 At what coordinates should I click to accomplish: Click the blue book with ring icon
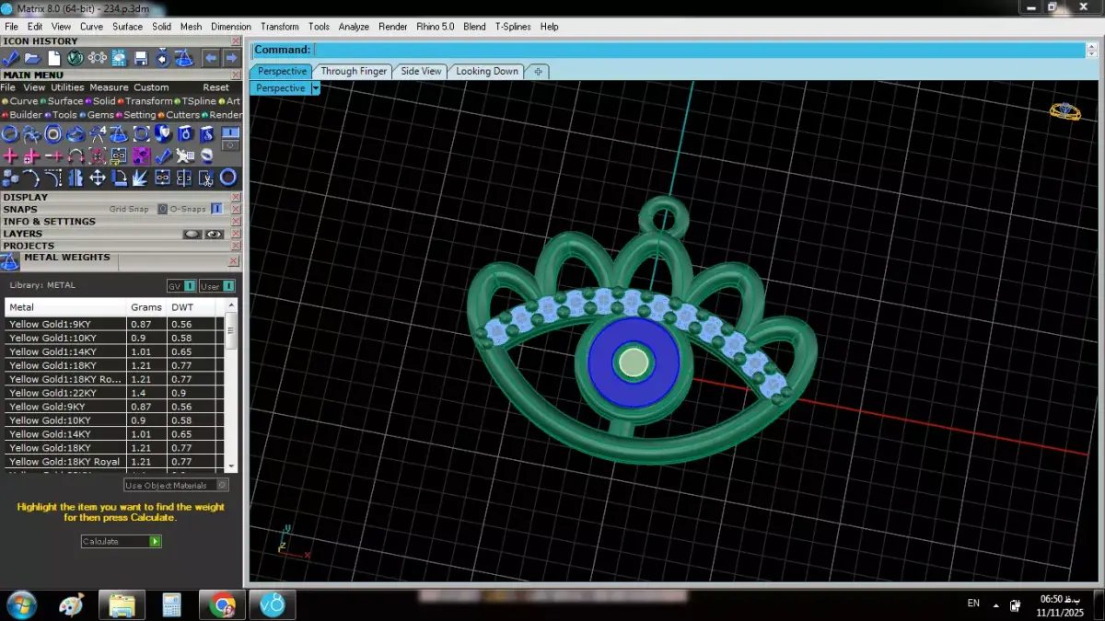184,133
